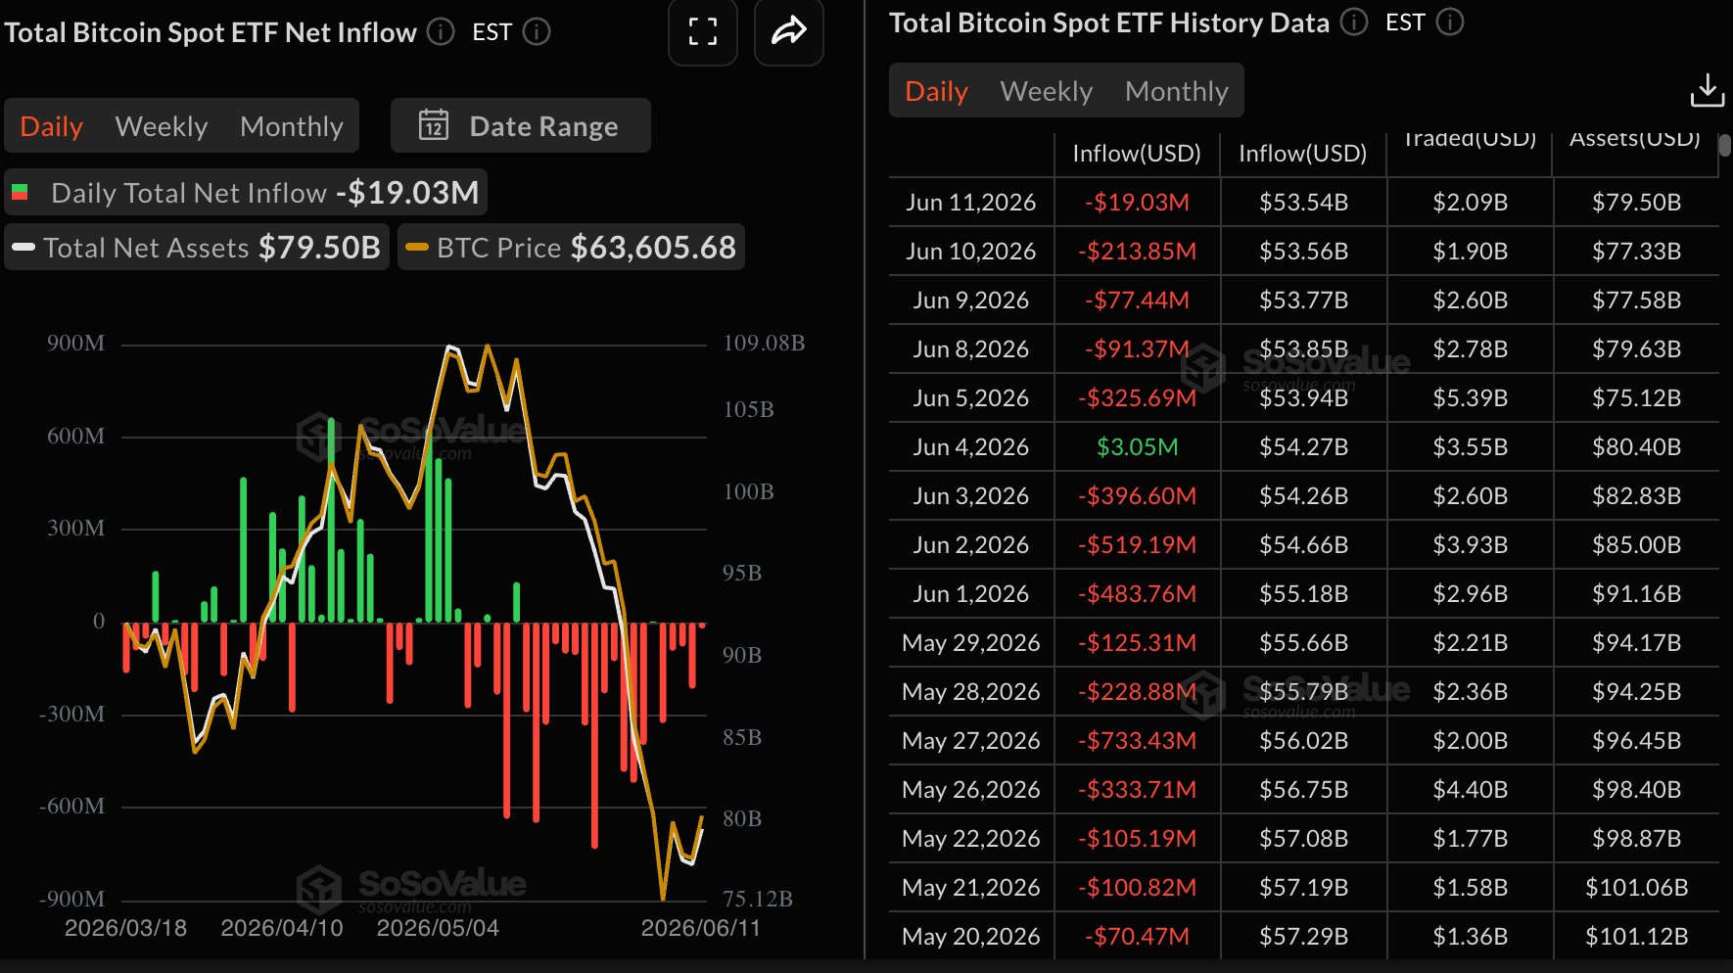Open the calendar icon in Date Range

click(434, 125)
